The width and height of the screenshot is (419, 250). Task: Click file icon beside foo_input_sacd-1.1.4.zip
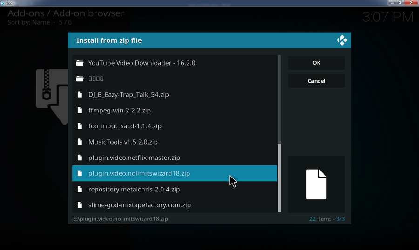80,126
